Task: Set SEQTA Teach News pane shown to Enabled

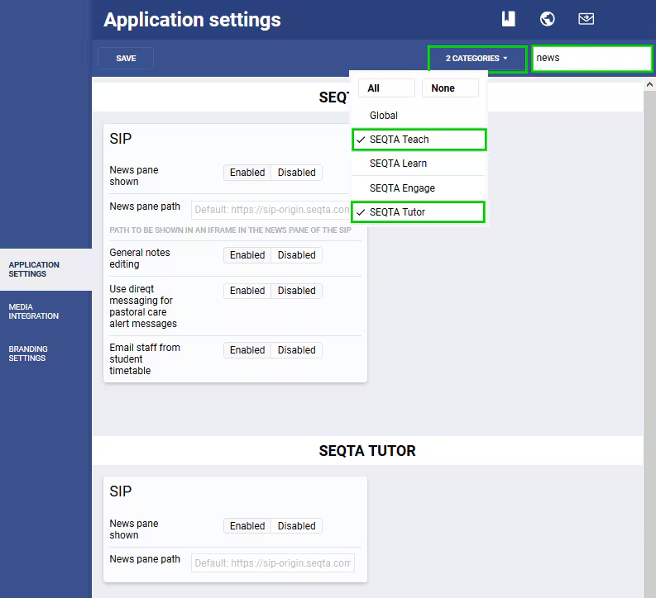Action: click(247, 173)
